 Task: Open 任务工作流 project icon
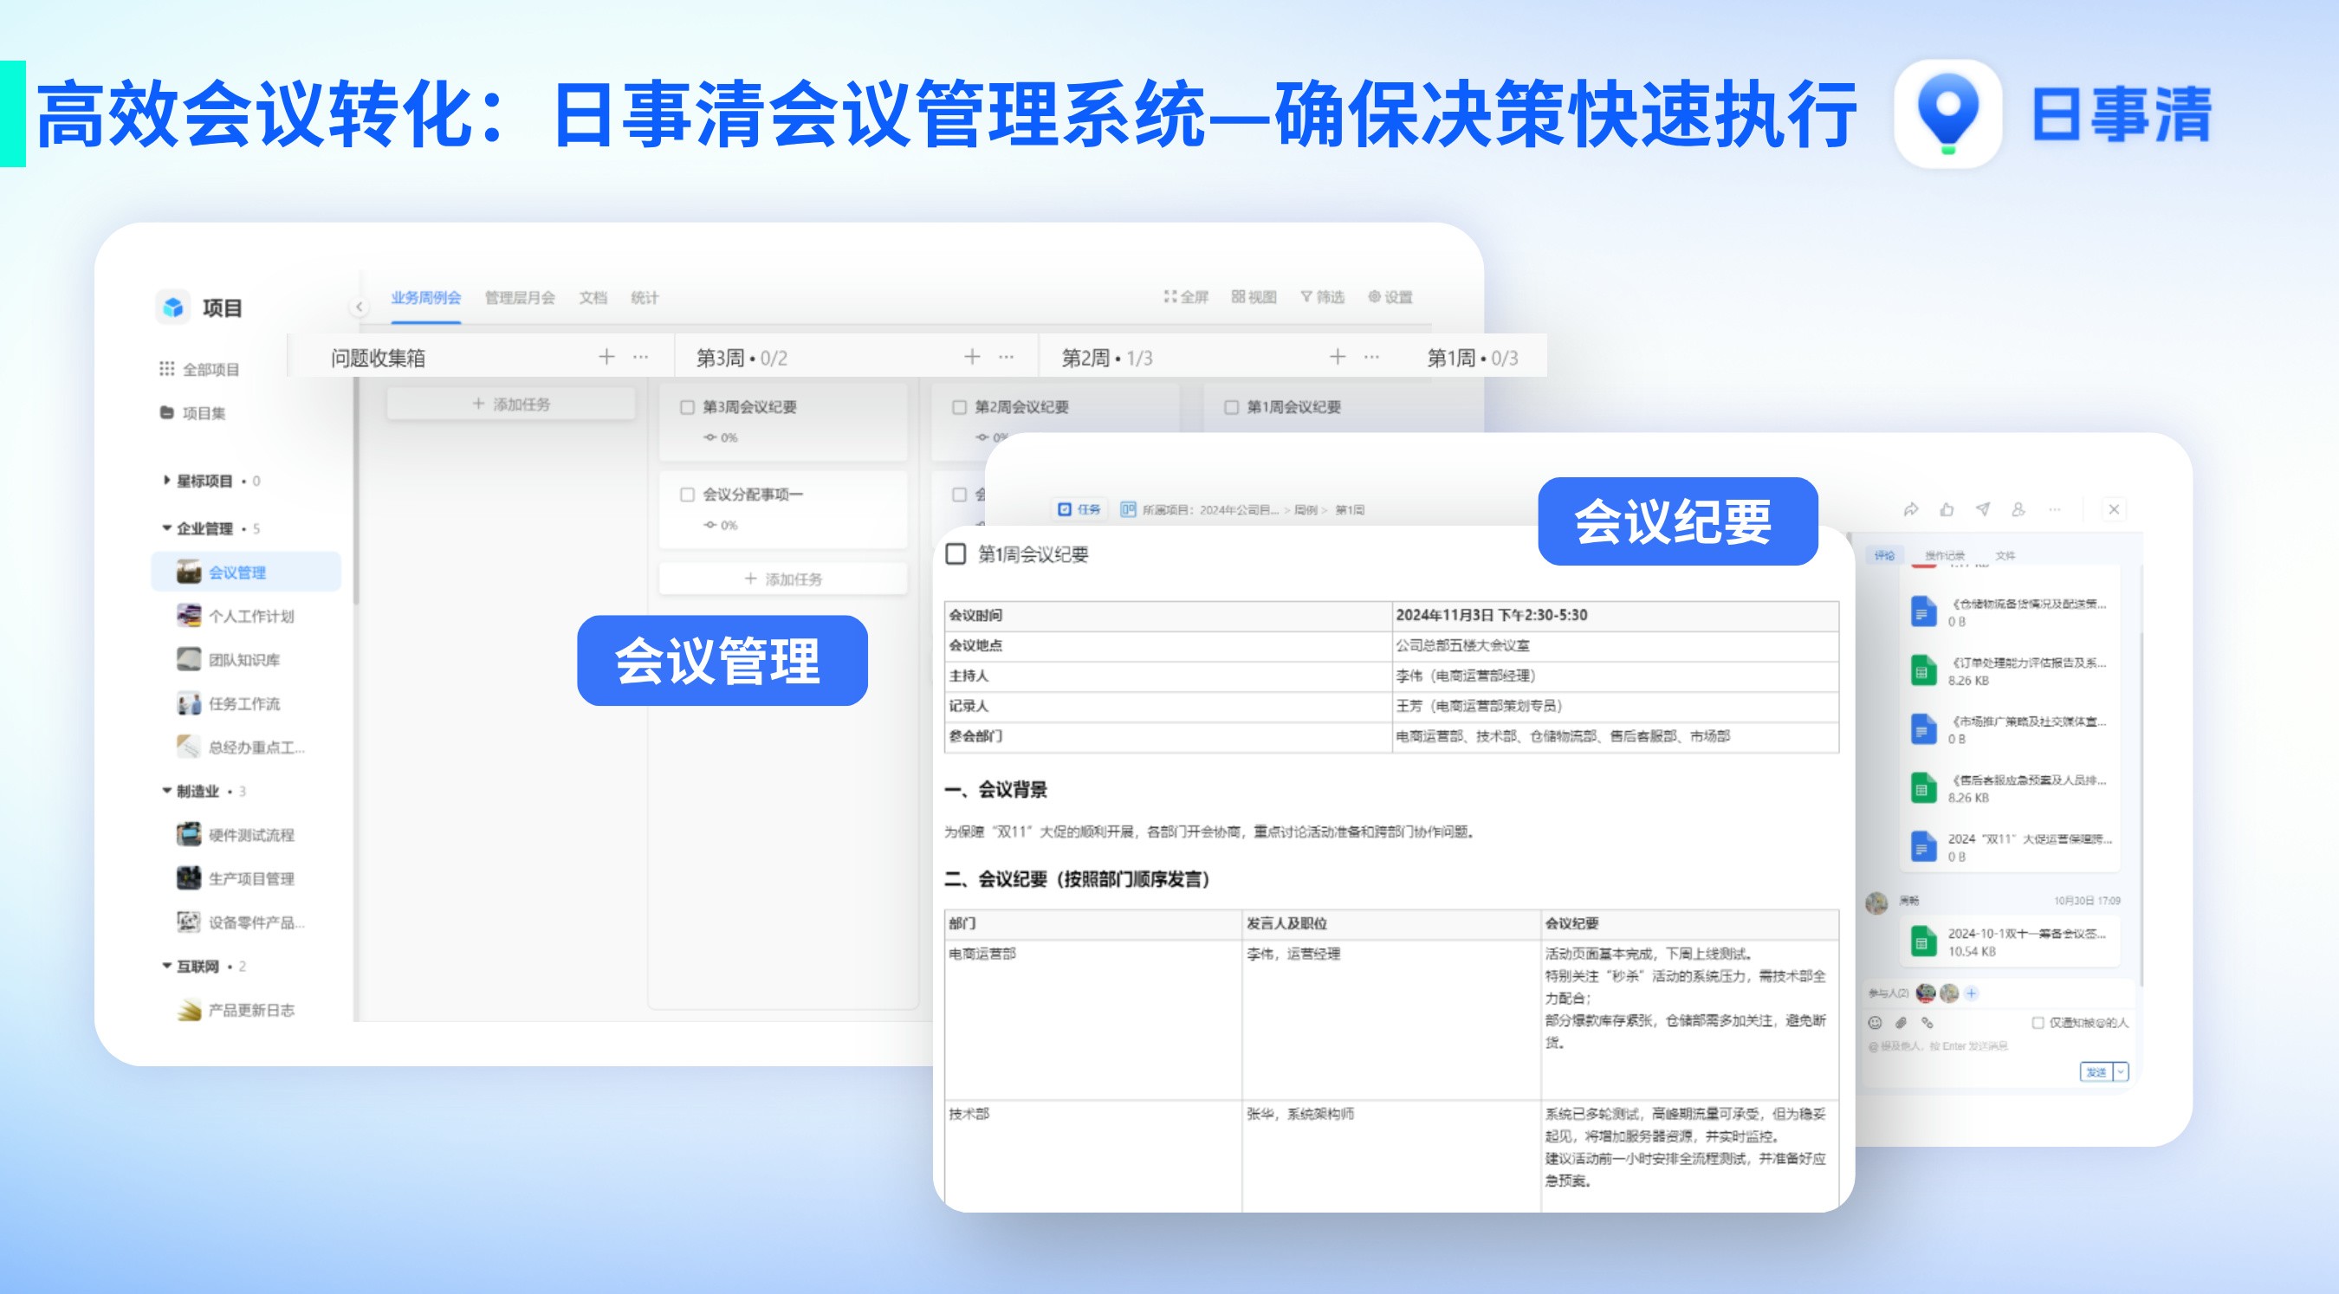click(x=189, y=702)
